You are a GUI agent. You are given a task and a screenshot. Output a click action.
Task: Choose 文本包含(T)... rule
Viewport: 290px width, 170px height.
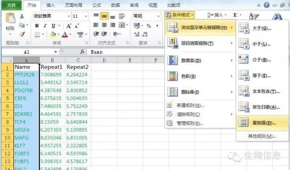click(262, 91)
